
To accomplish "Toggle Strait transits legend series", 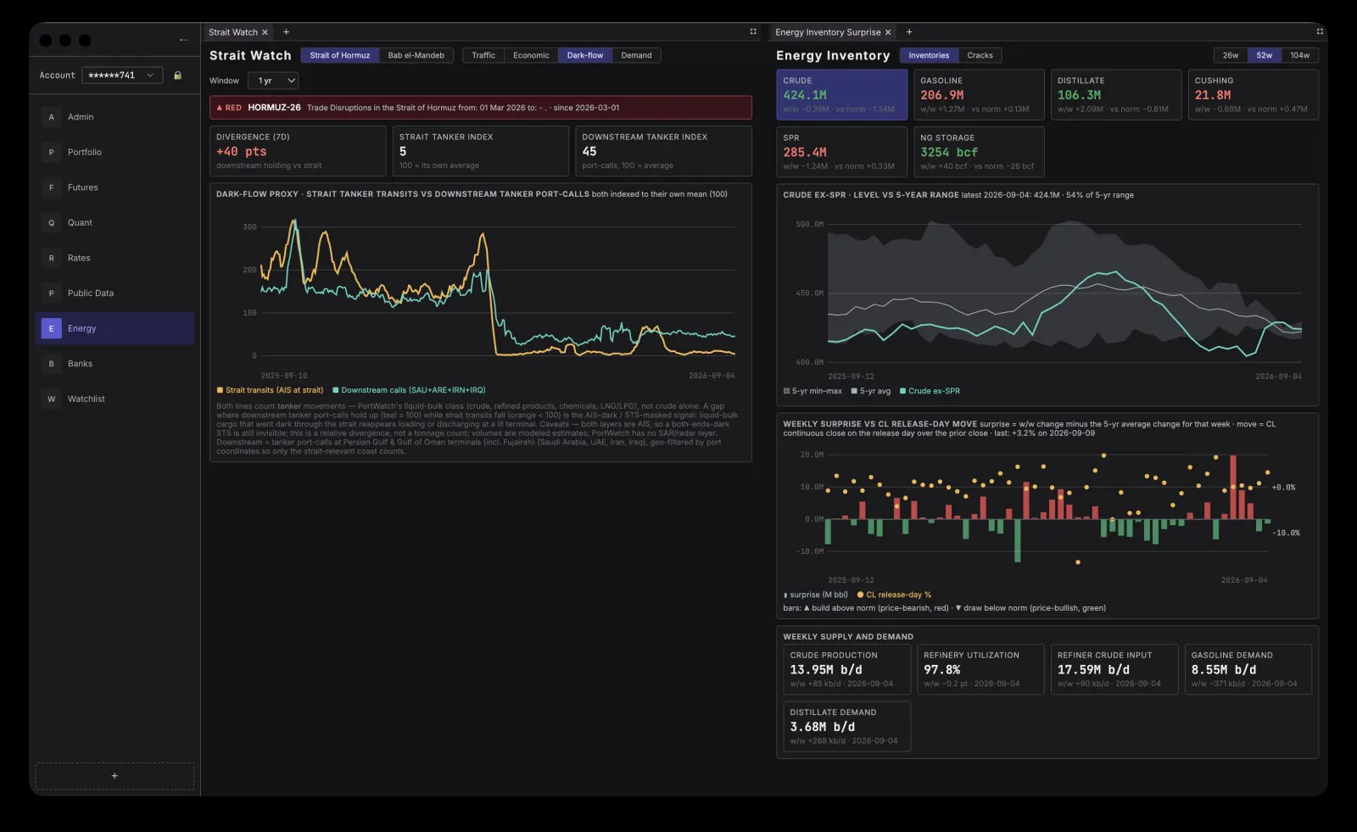I will [270, 390].
